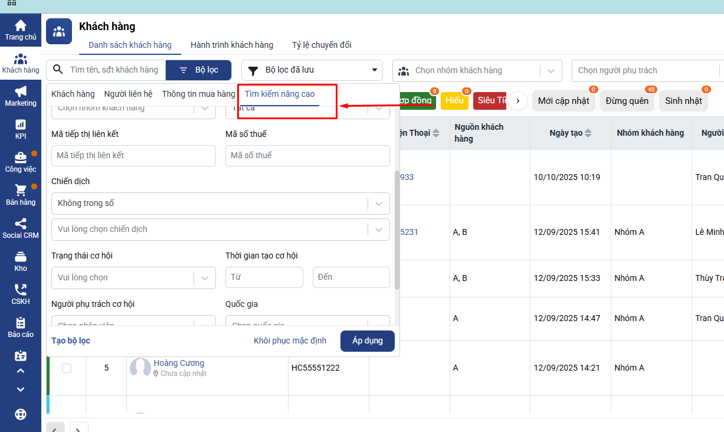
Task: Click the filter panel vertical scrollbar
Action: (397, 230)
